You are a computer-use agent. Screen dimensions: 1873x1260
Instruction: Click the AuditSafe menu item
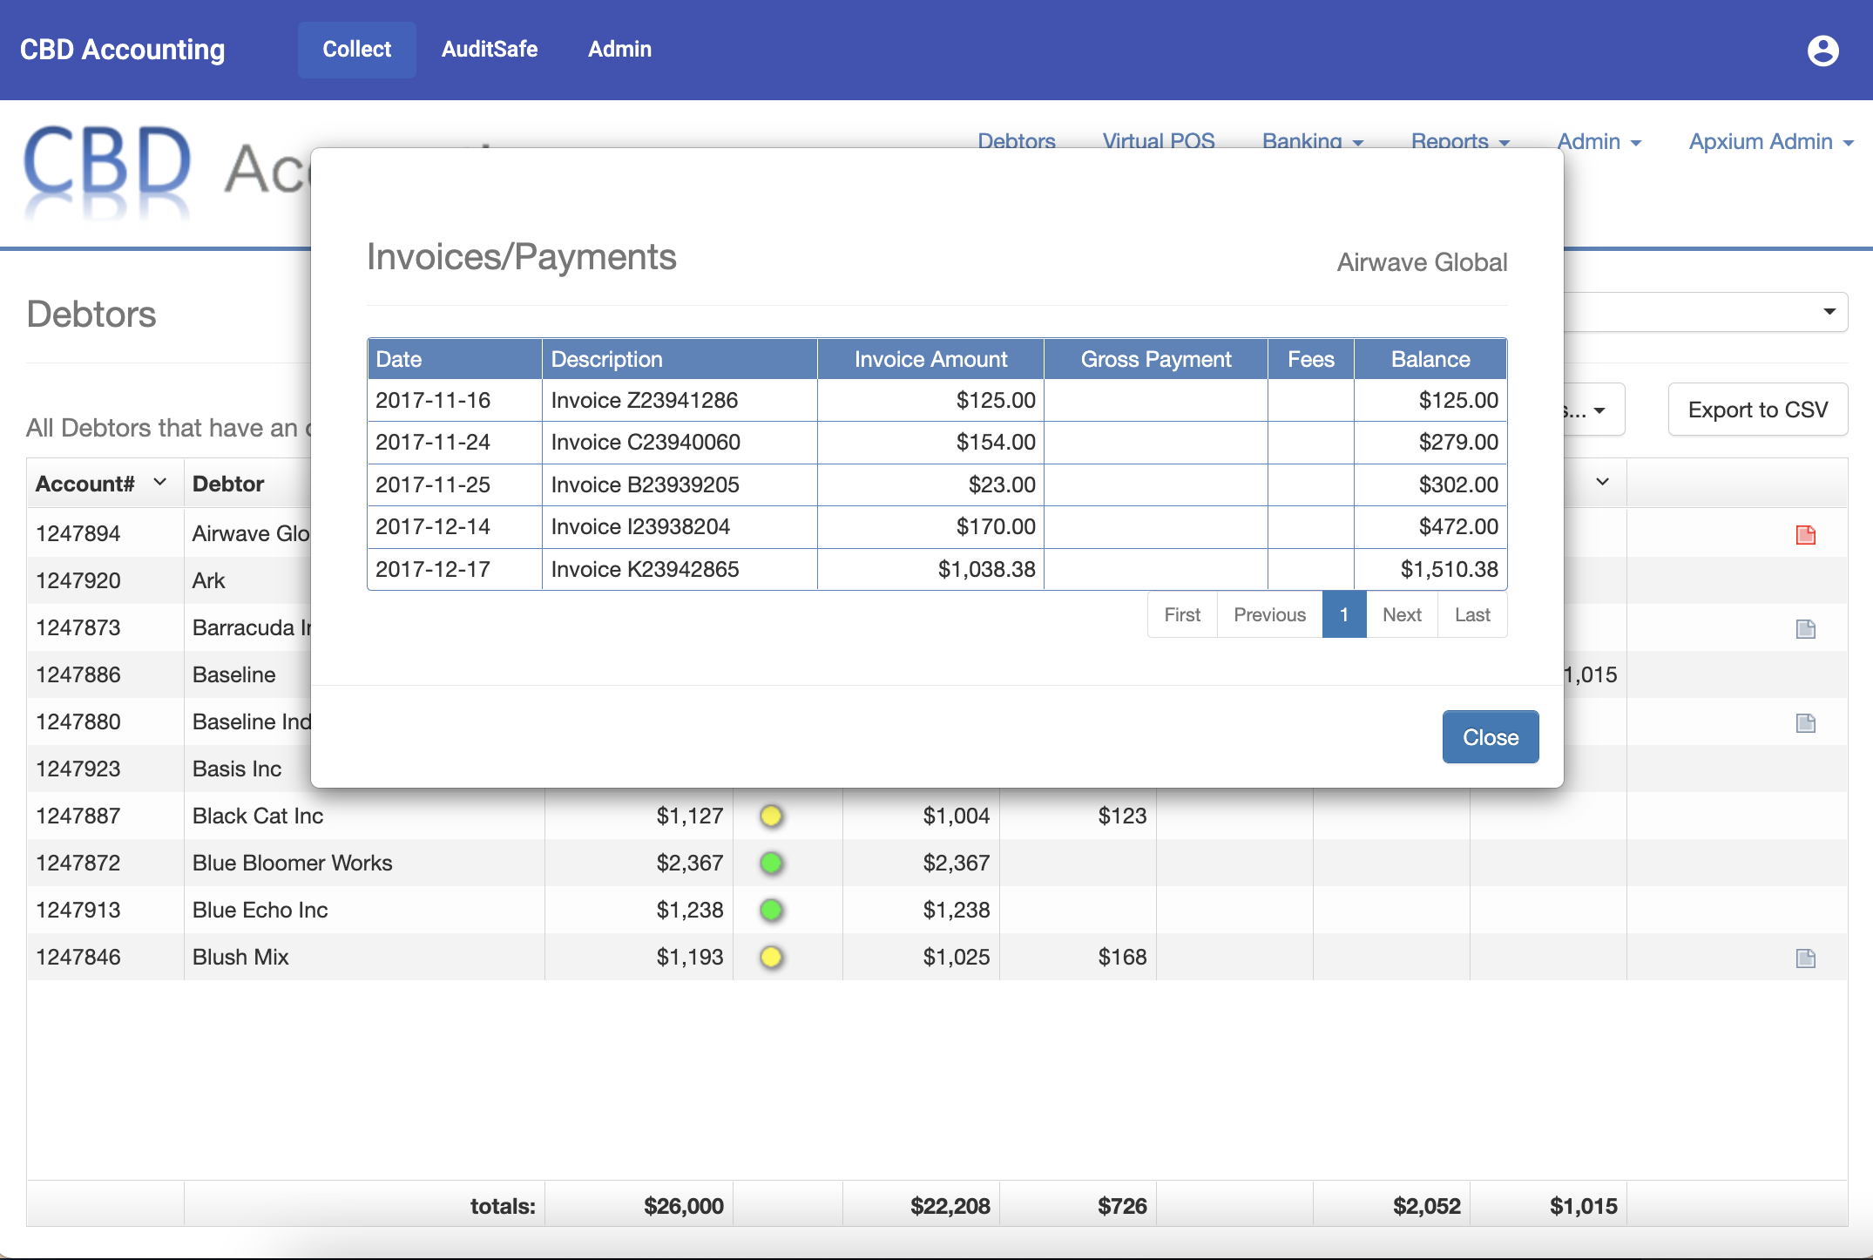coord(490,49)
